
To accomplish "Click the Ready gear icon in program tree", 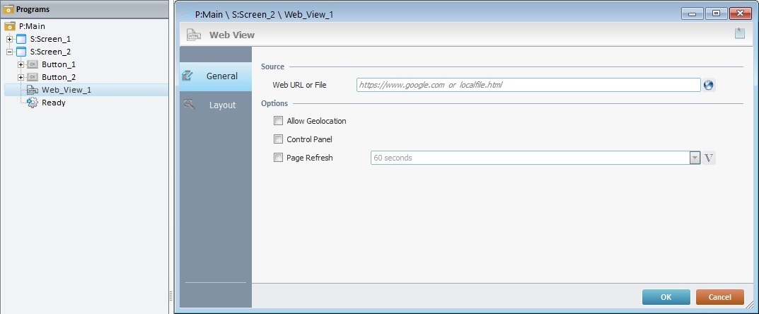I will point(32,103).
